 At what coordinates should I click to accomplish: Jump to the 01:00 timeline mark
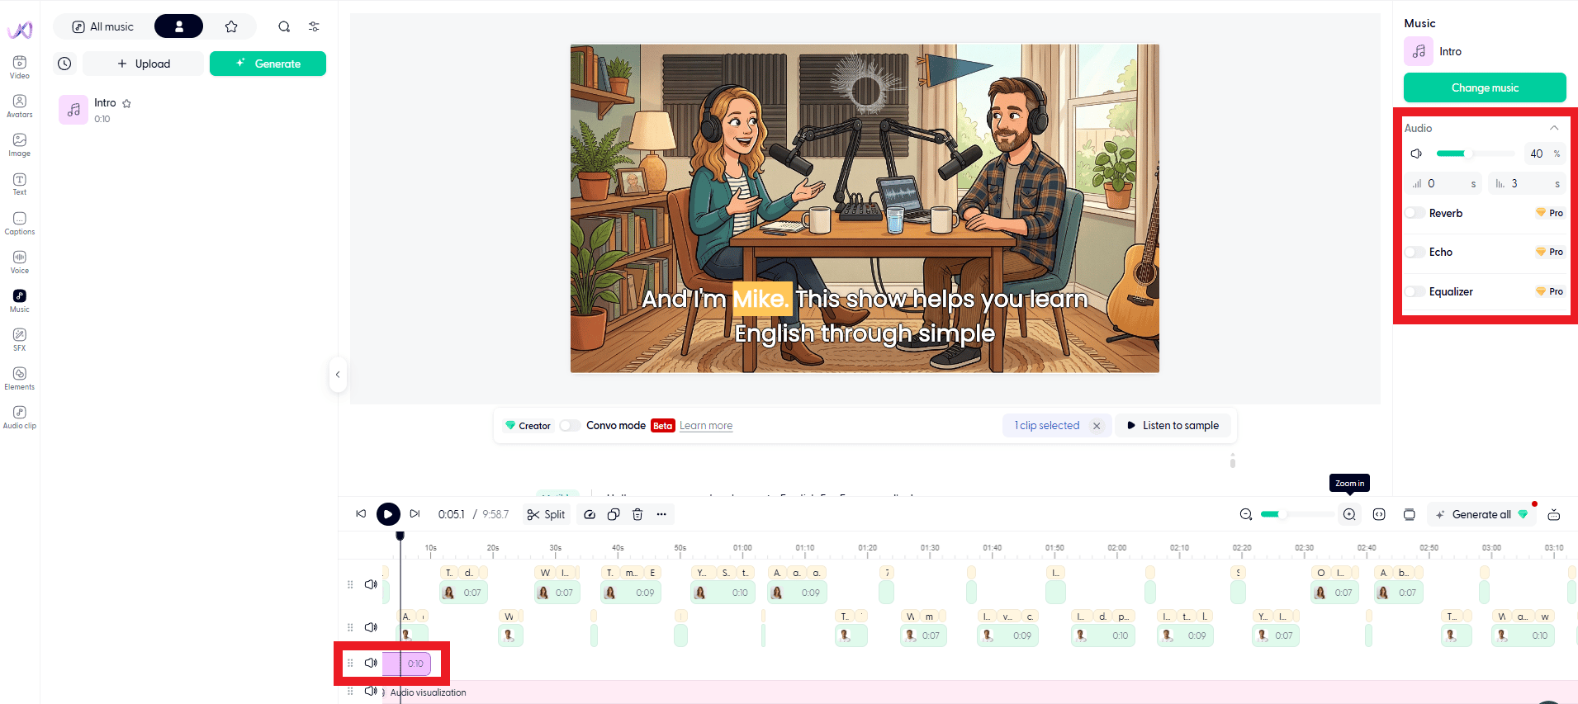click(742, 548)
